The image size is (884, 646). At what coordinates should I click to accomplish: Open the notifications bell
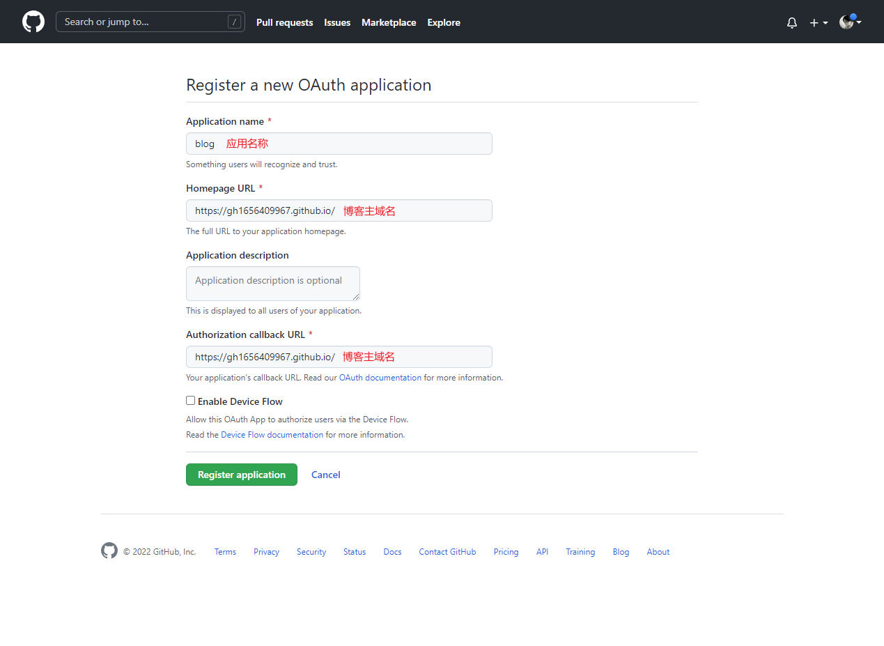pos(792,23)
